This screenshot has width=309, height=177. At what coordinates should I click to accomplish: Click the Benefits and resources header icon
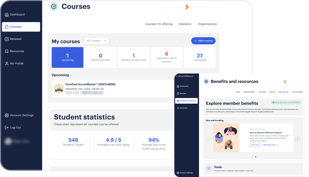click(x=206, y=81)
